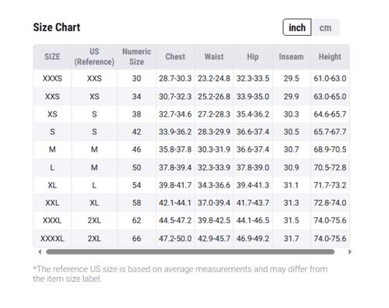This screenshot has width=389, height=308.
Task: Select the XXXXL size row label
Action: point(52,238)
